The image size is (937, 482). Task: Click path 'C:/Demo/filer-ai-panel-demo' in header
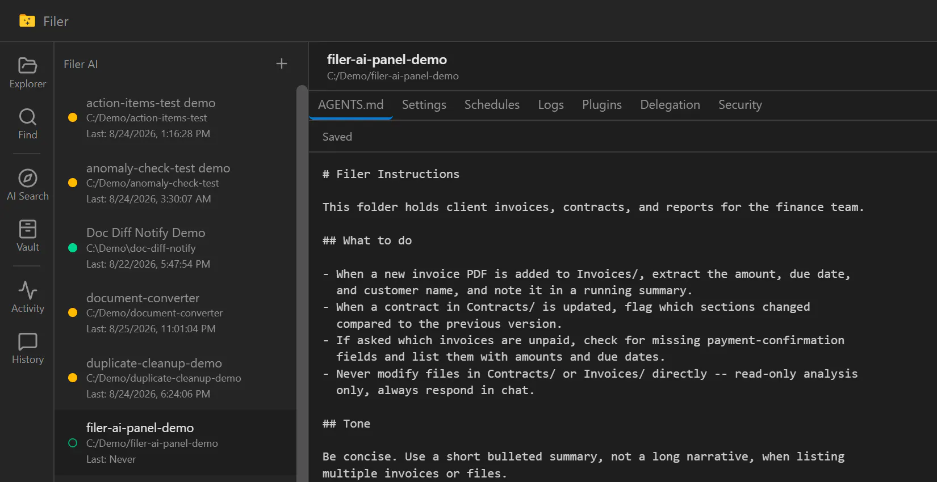[x=392, y=76]
